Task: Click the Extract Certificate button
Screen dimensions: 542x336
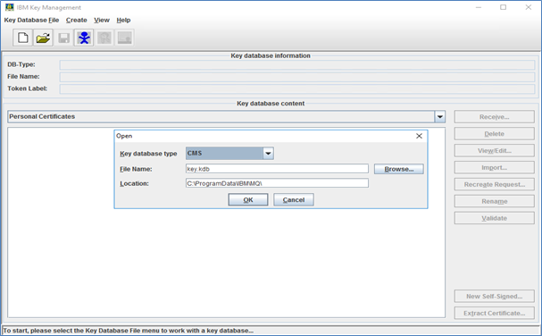Action: point(495,313)
